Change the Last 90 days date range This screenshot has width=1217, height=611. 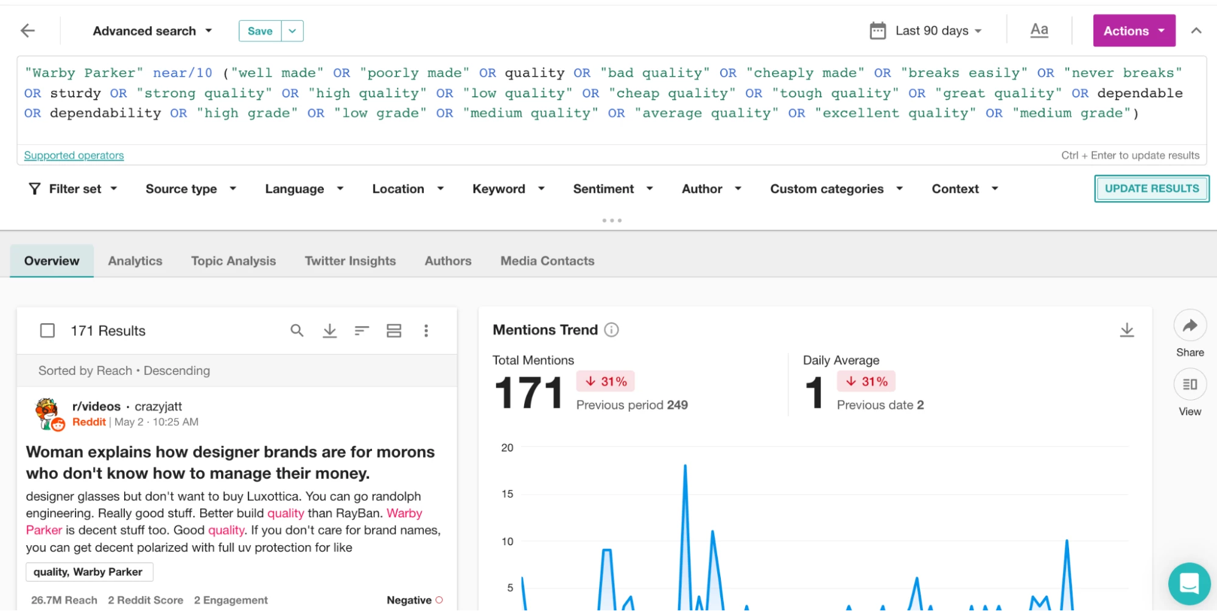[938, 30]
